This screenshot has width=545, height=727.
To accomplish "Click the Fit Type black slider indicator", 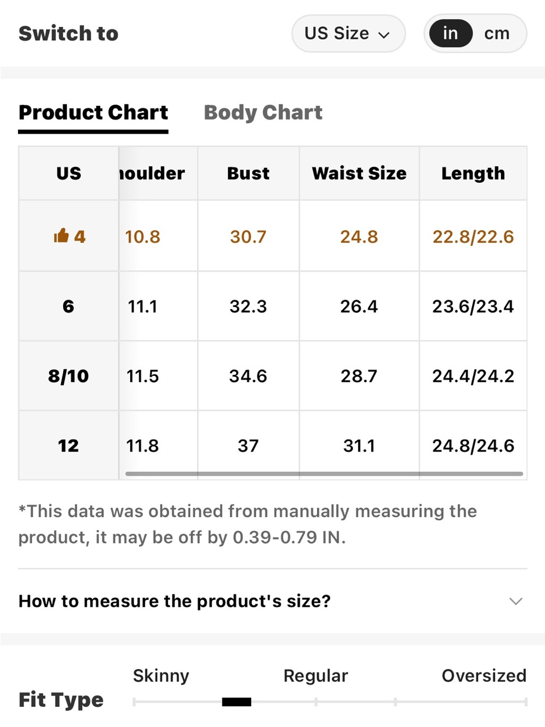I will tap(237, 701).
